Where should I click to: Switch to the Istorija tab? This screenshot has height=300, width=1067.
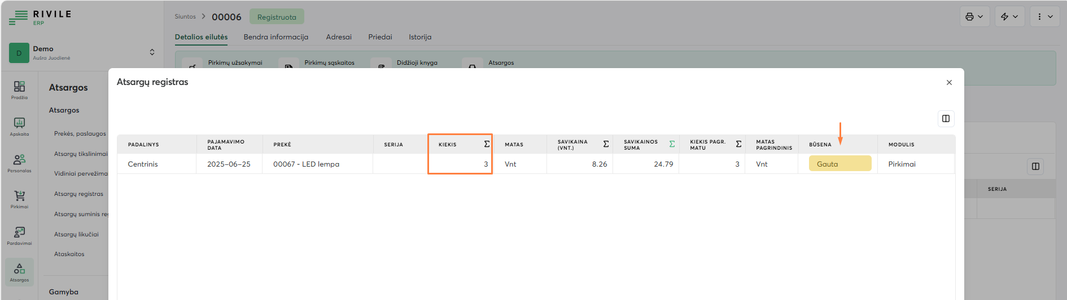420,37
